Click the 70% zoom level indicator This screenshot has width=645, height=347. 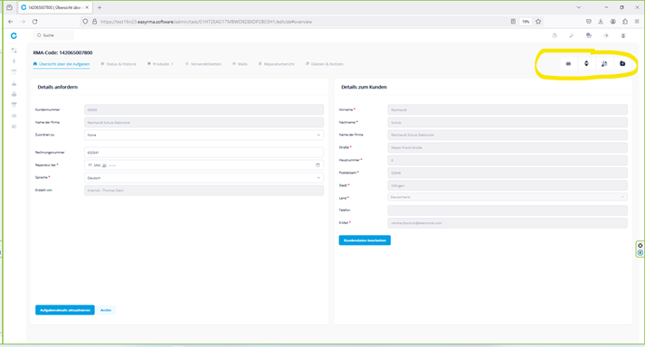pyautogui.click(x=526, y=22)
